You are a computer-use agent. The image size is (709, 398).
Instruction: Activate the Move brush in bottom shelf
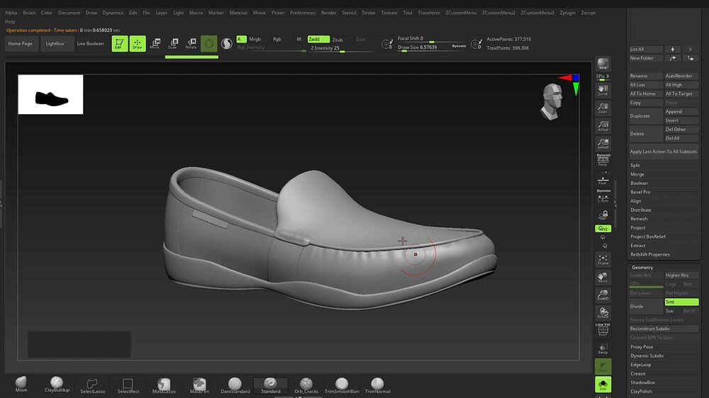(x=21, y=384)
